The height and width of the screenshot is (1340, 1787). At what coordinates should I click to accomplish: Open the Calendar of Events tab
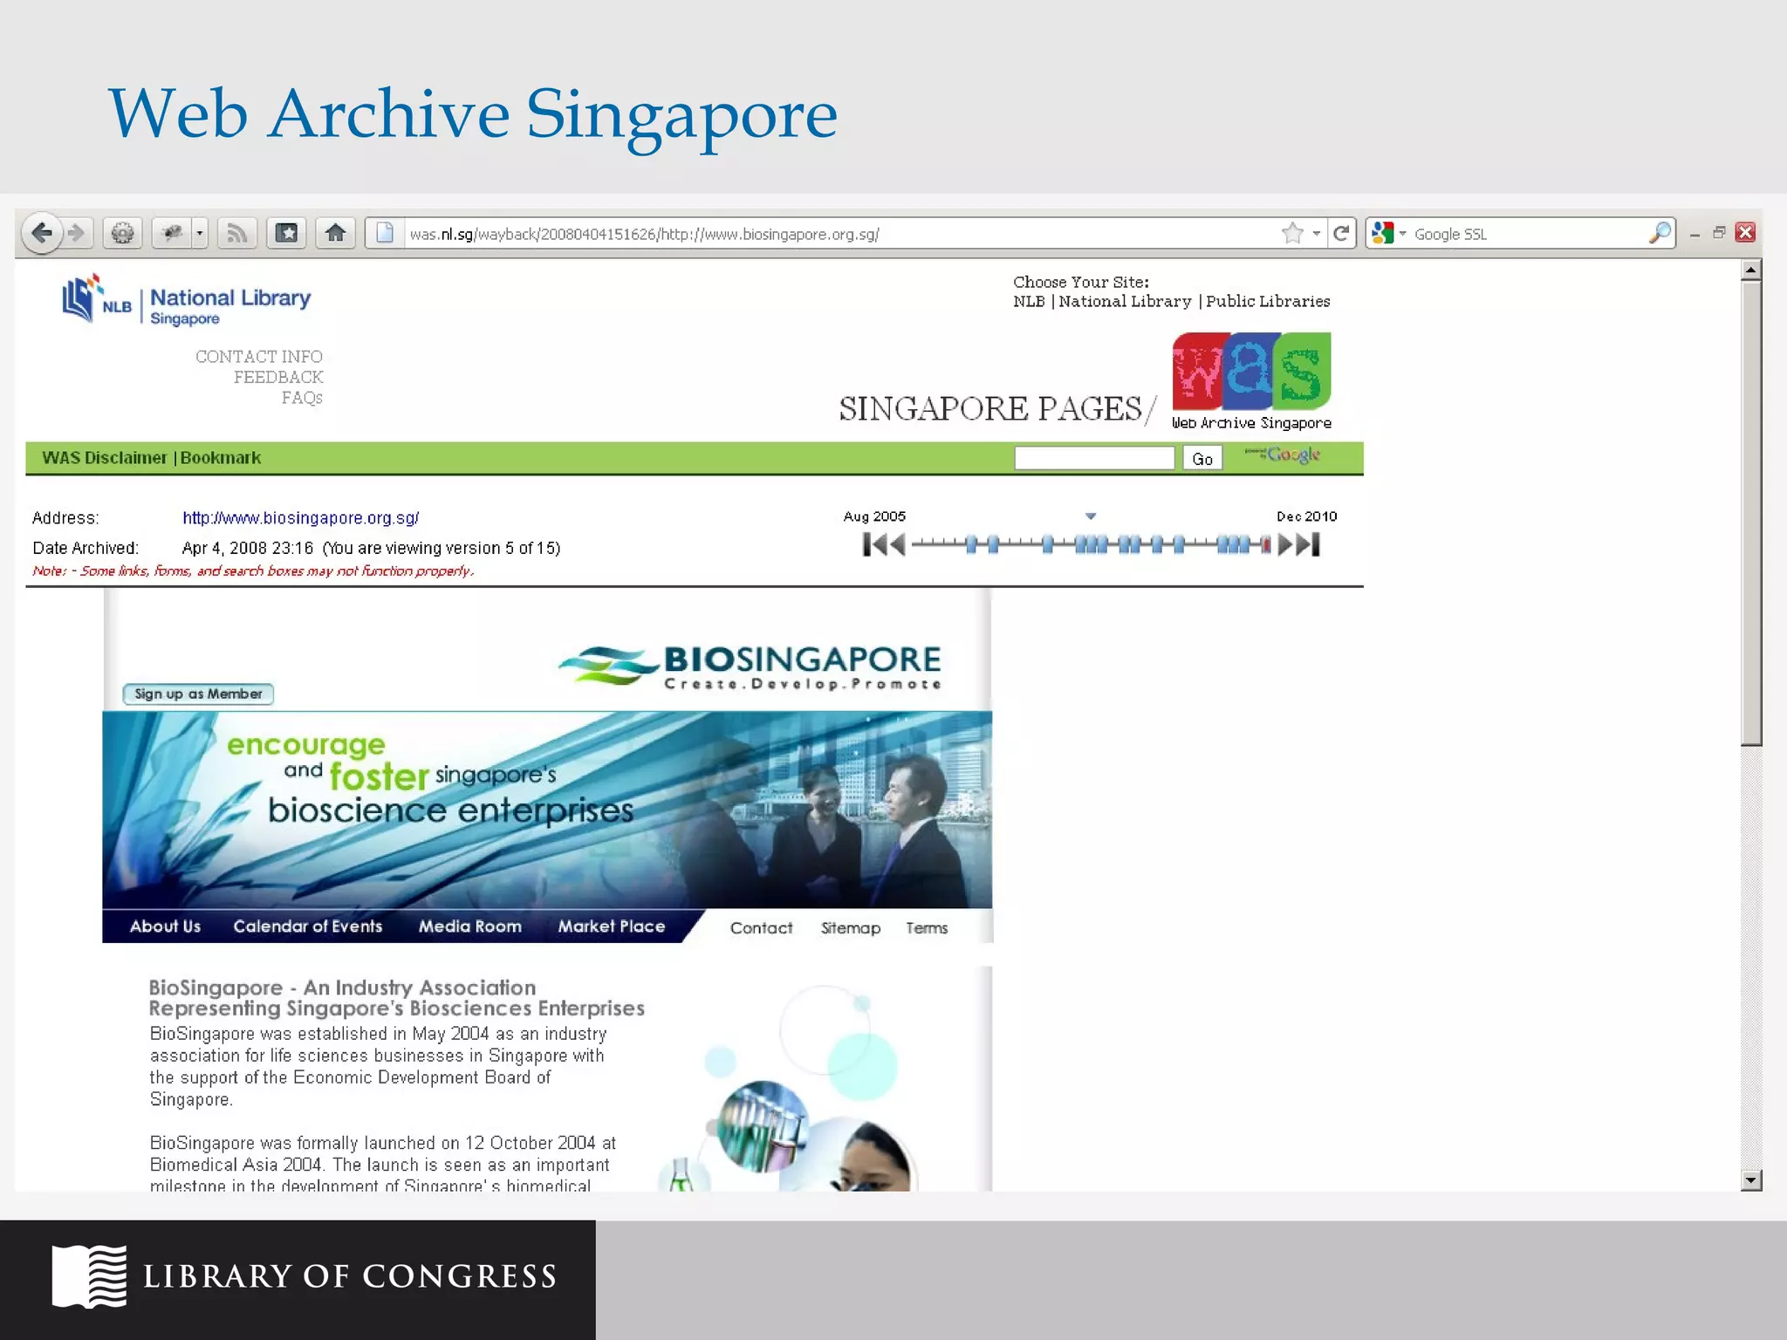coord(307,926)
